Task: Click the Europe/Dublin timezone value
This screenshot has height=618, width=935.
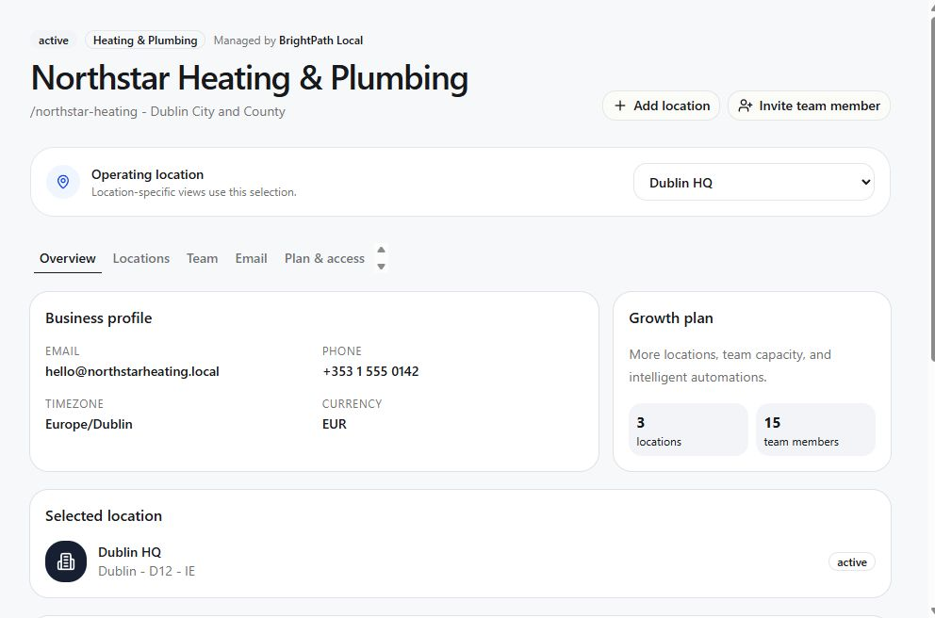Action: pyautogui.click(x=89, y=424)
